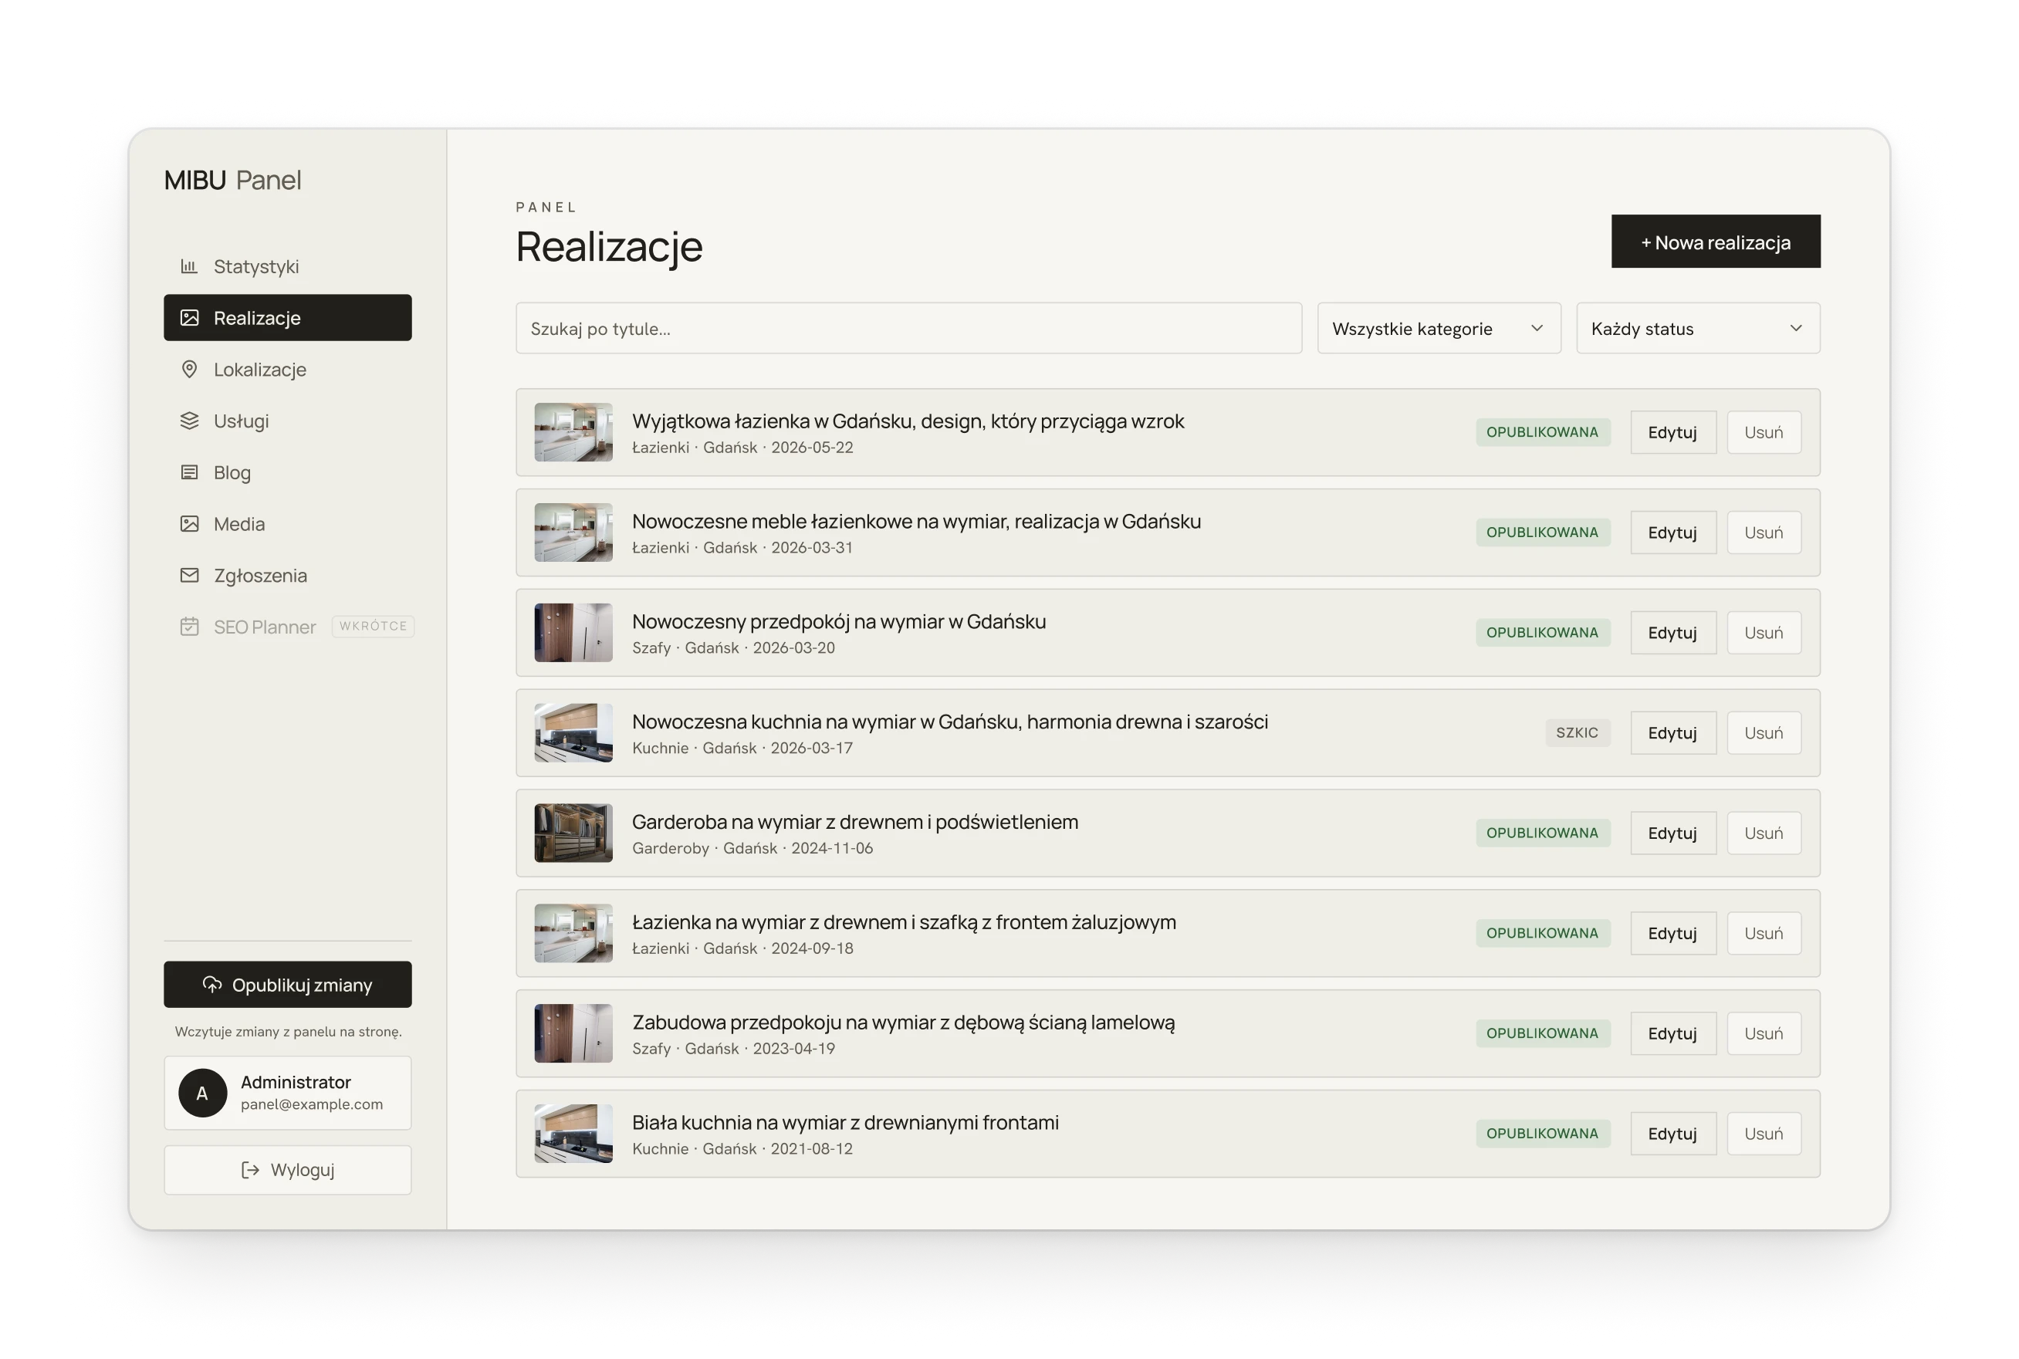Edit Łazienka na wymiar z drewnem entry
The width and height of the screenshot is (2019, 1359).
tap(1672, 932)
